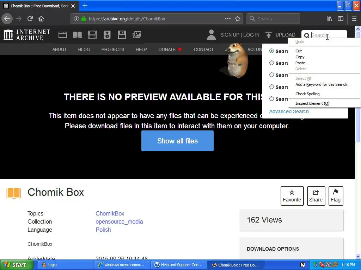The height and width of the screenshot is (270, 361).
Task: Click the Share button
Action: pos(316,196)
